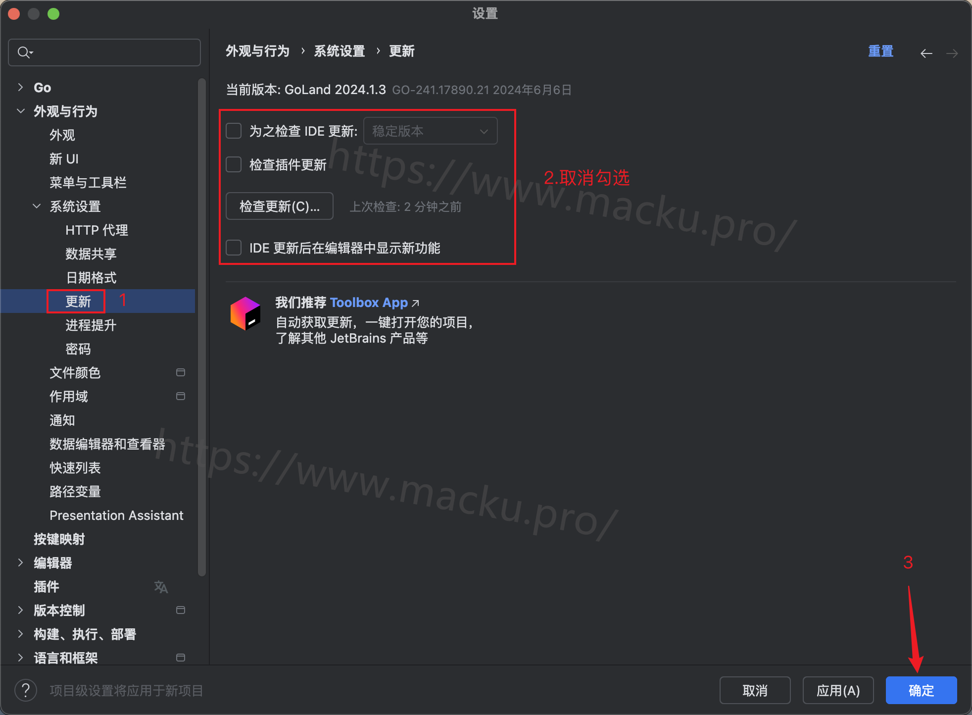Open 进程提升 settings
This screenshot has width=972, height=715.
point(91,325)
